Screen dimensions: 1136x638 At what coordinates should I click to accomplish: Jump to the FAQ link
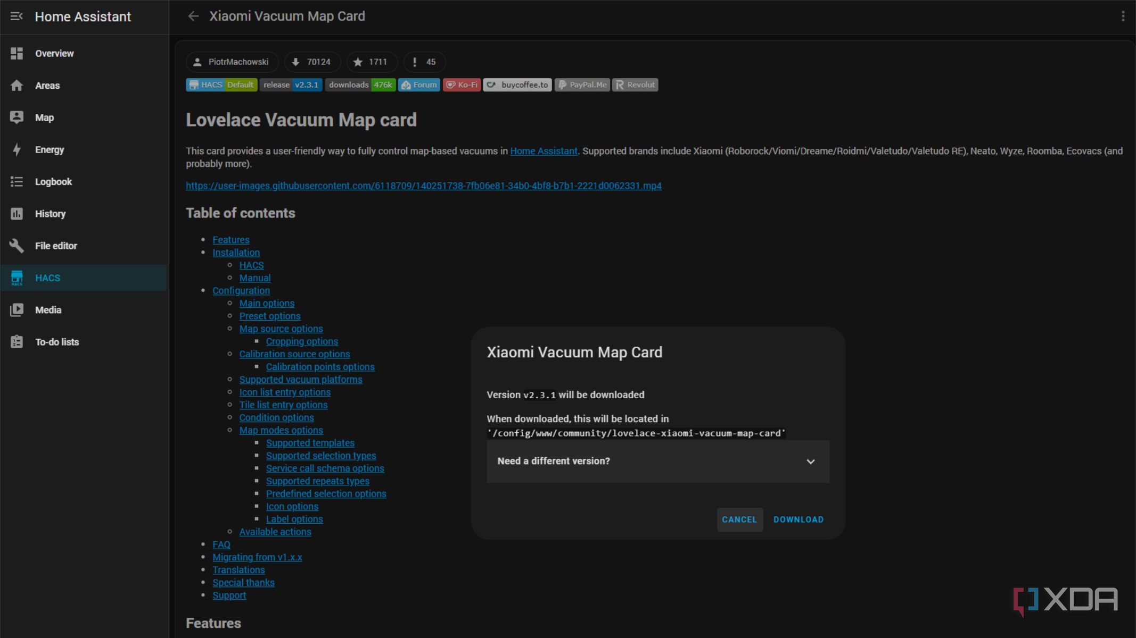click(221, 545)
